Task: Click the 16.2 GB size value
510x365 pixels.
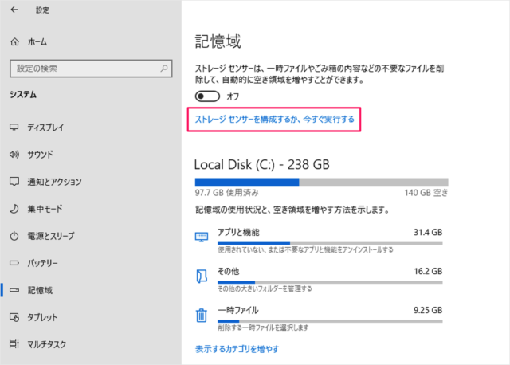Action: click(x=428, y=271)
